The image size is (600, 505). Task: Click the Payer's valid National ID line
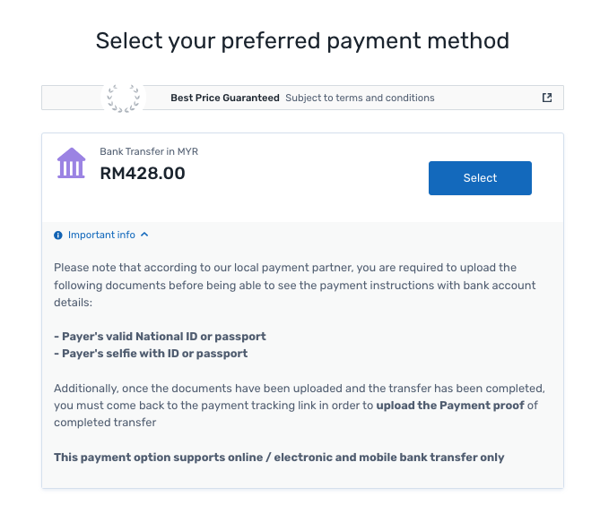pos(160,337)
